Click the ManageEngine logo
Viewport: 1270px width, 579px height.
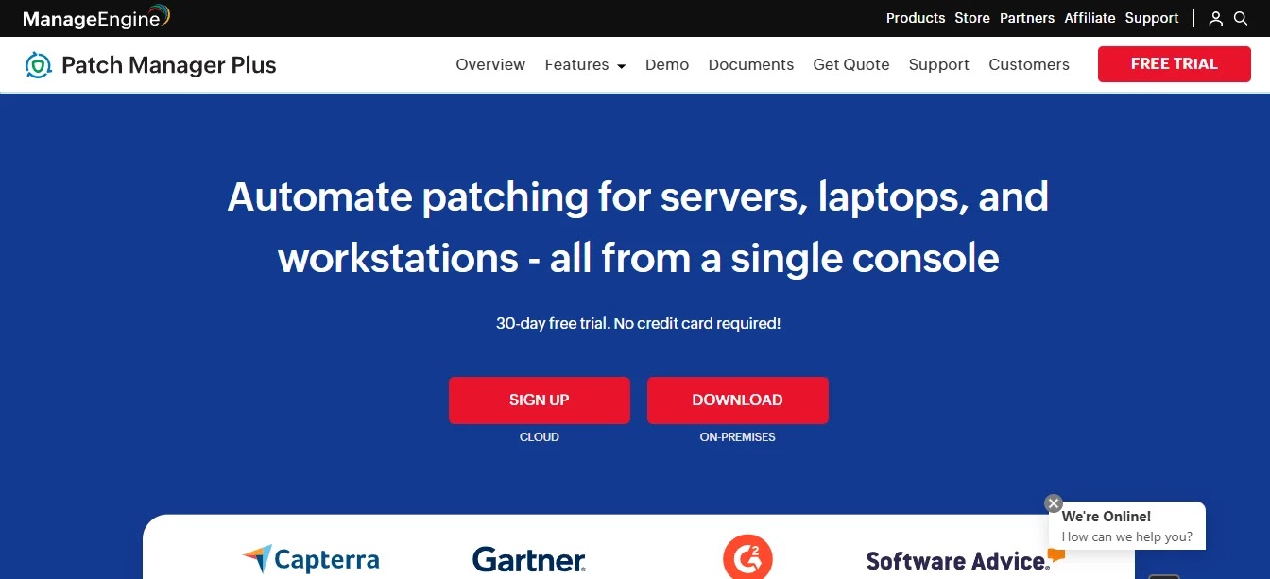(x=95, y=18)
